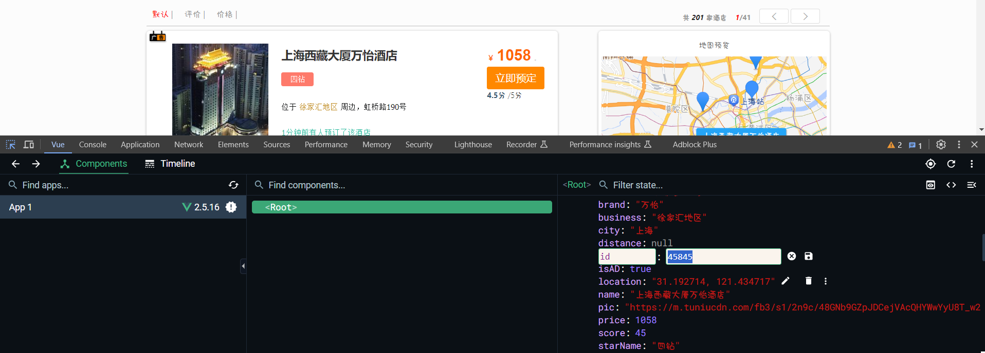Go to previous hotel results page
Viewport: 985px width, 353px height.
[x=774, y=16]
